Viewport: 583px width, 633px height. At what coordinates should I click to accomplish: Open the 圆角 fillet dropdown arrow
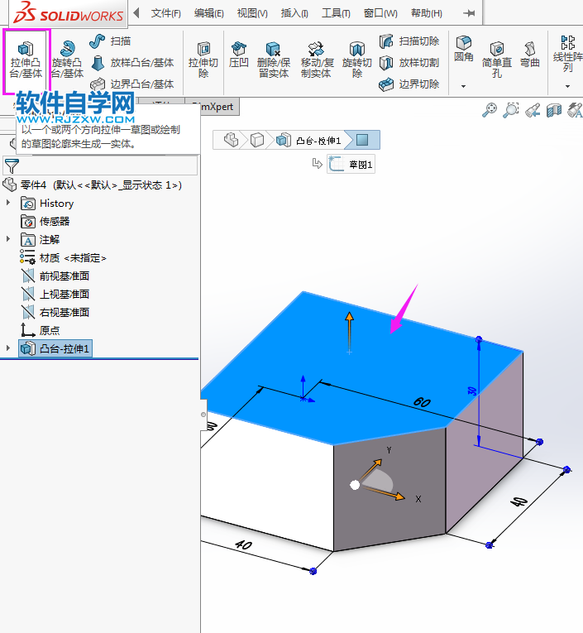(464, 86)
